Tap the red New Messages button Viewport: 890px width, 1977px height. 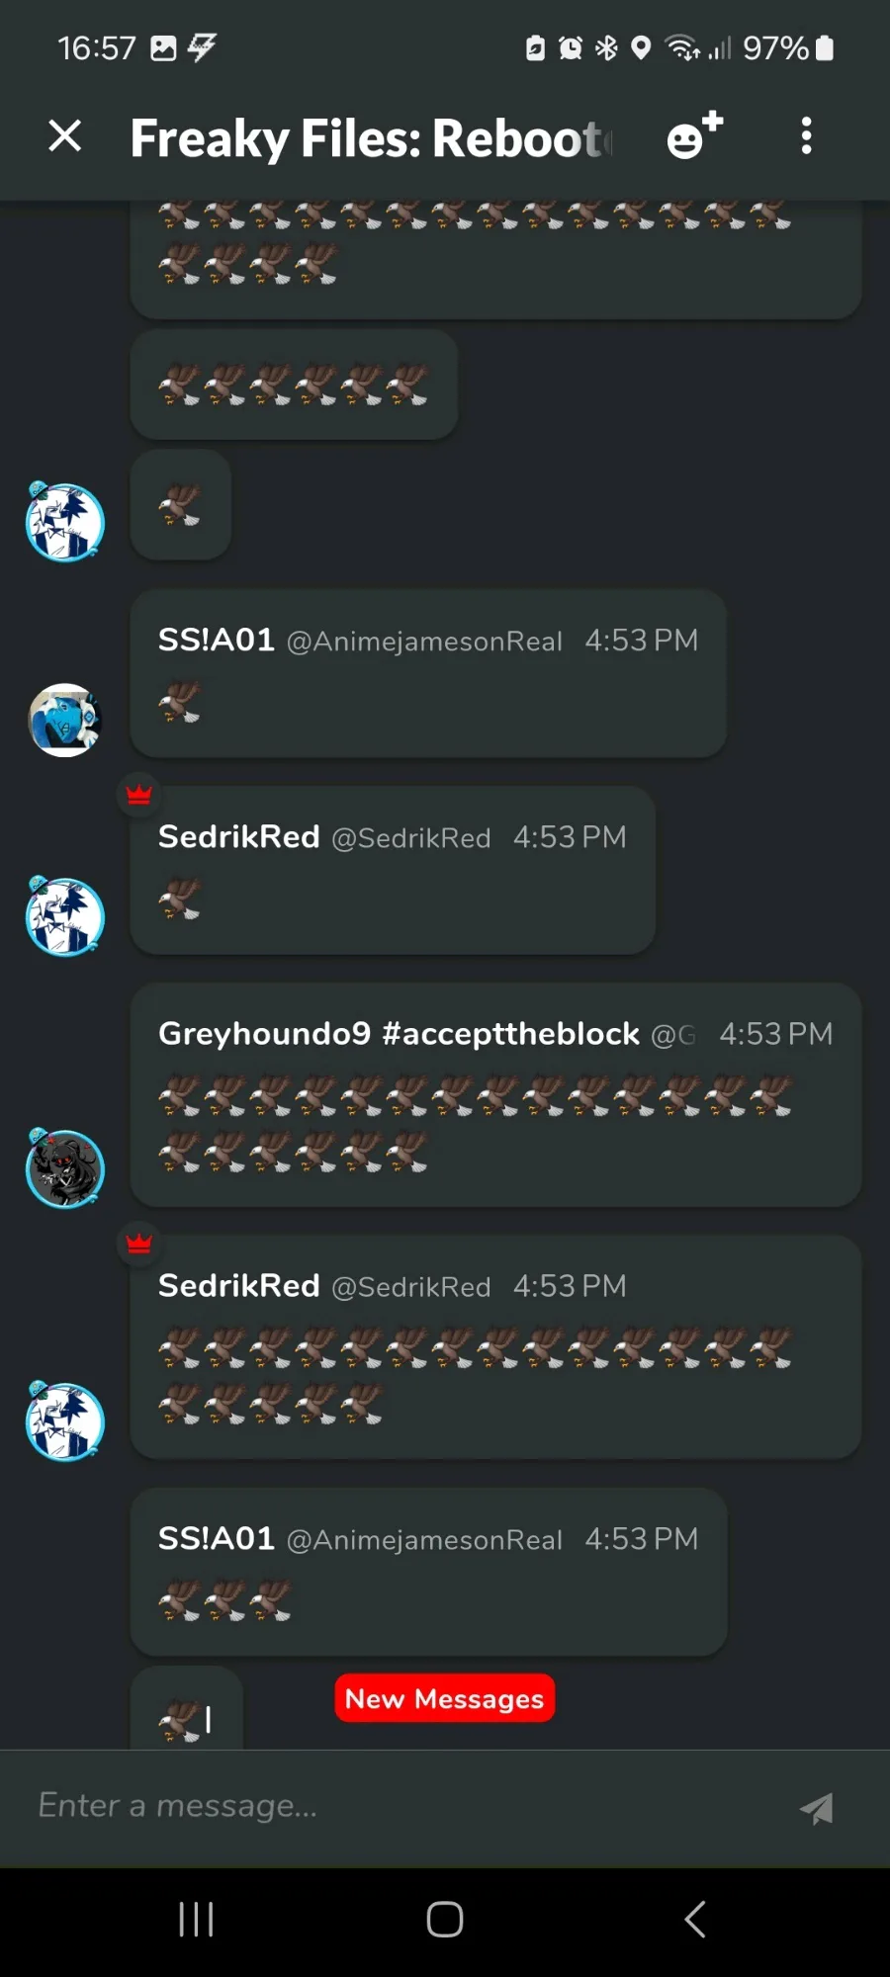coord(445,1698)
